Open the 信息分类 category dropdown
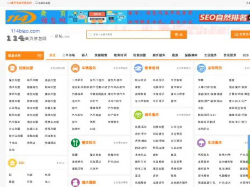Screen dimensions: 250x187 point(25,56)
